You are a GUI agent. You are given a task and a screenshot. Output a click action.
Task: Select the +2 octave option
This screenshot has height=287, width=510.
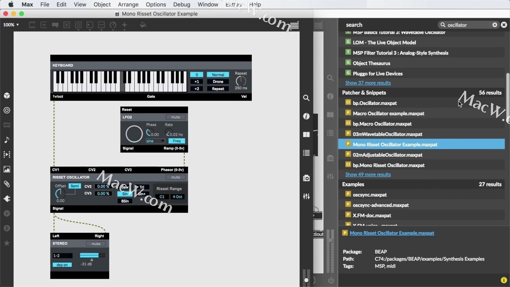tap(197, 89)
